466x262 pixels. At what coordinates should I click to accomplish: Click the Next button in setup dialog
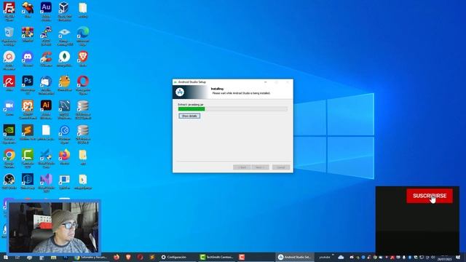click(x=260, y=167)
